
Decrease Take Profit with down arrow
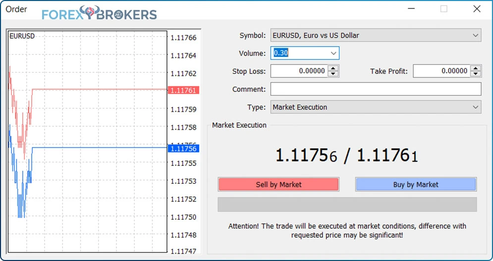pos(476,74)
